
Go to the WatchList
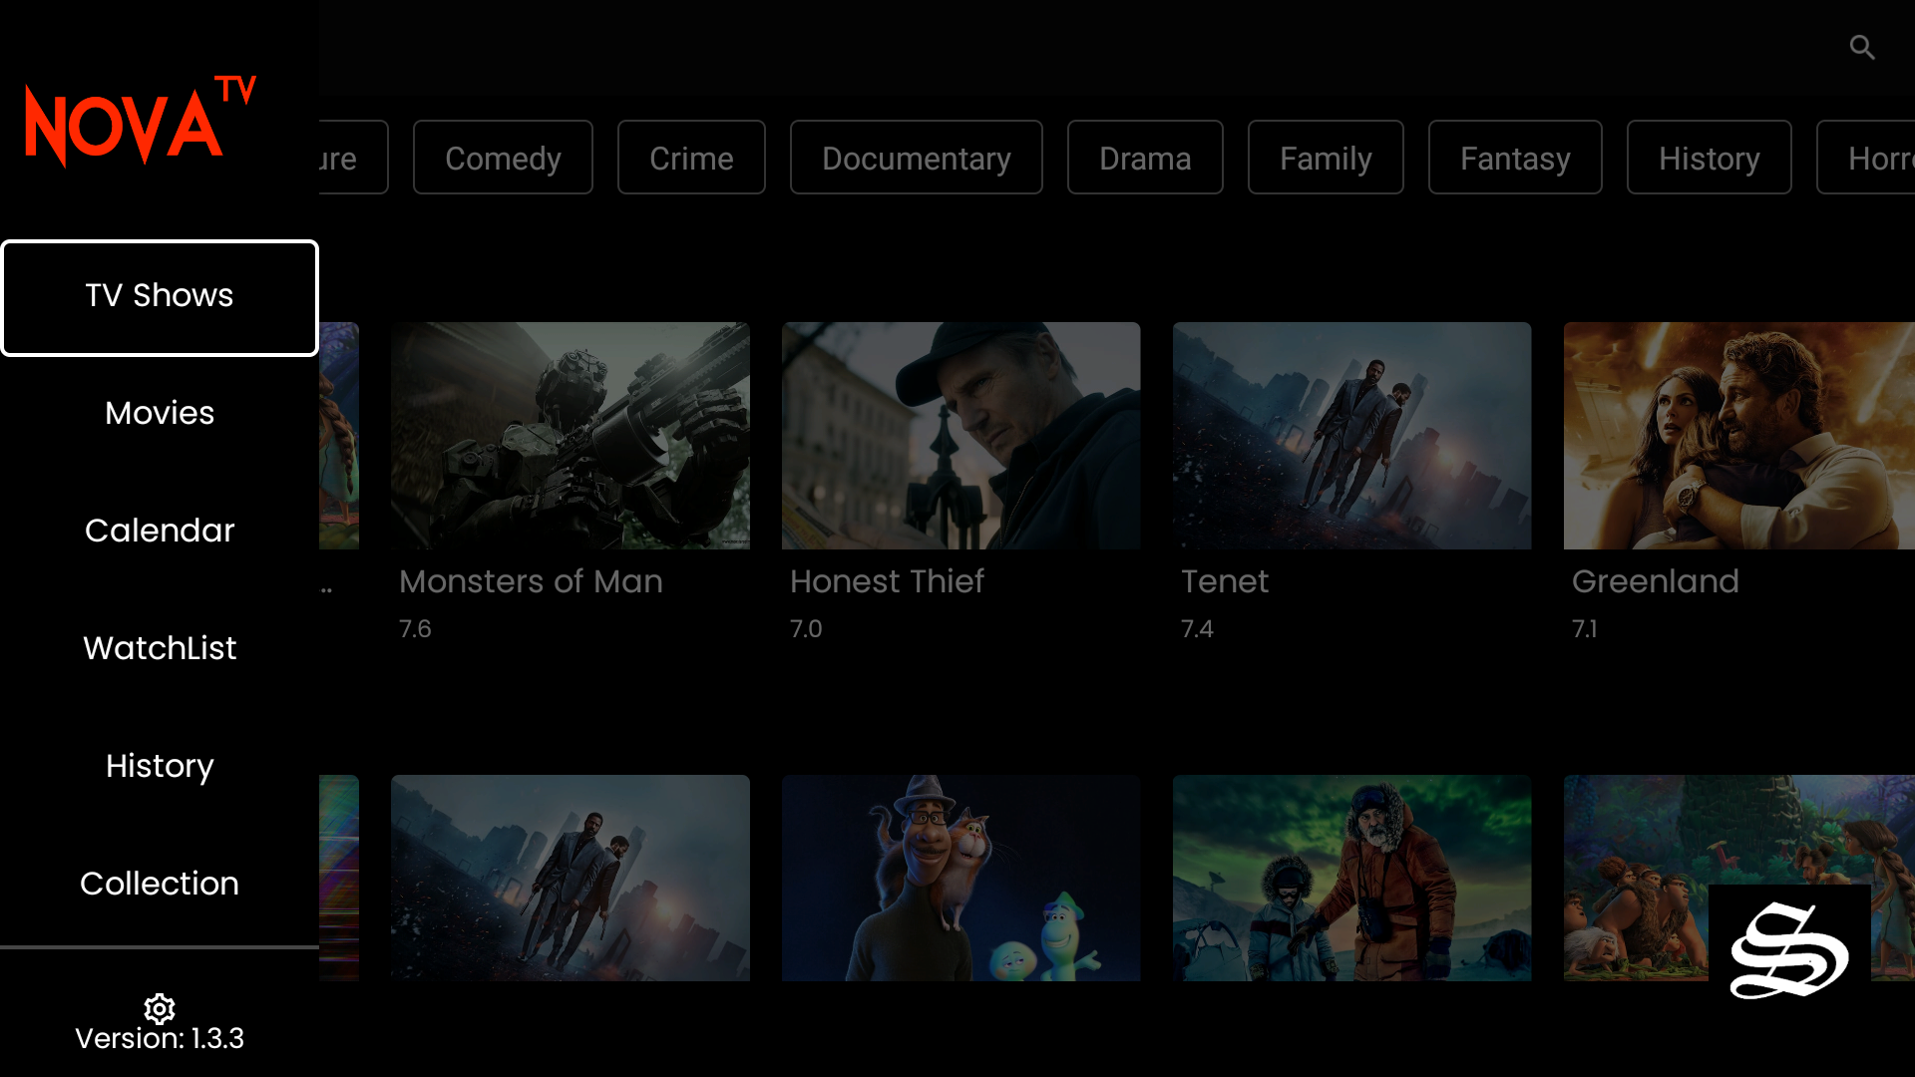pyautogui.click(x=160, y=648)
